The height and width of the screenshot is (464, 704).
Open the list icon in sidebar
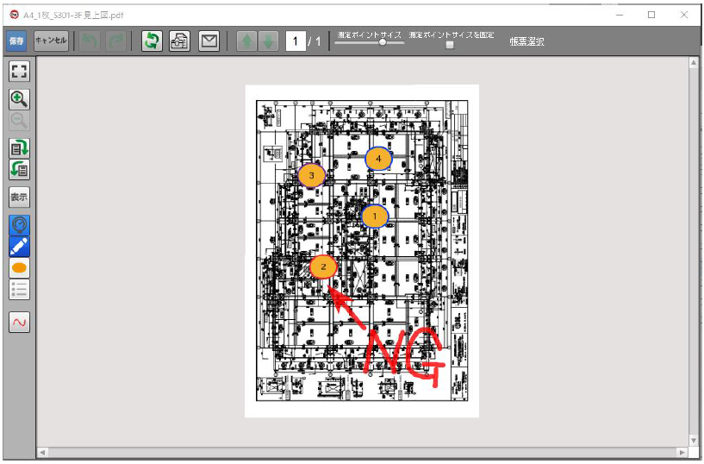point(19,290)
